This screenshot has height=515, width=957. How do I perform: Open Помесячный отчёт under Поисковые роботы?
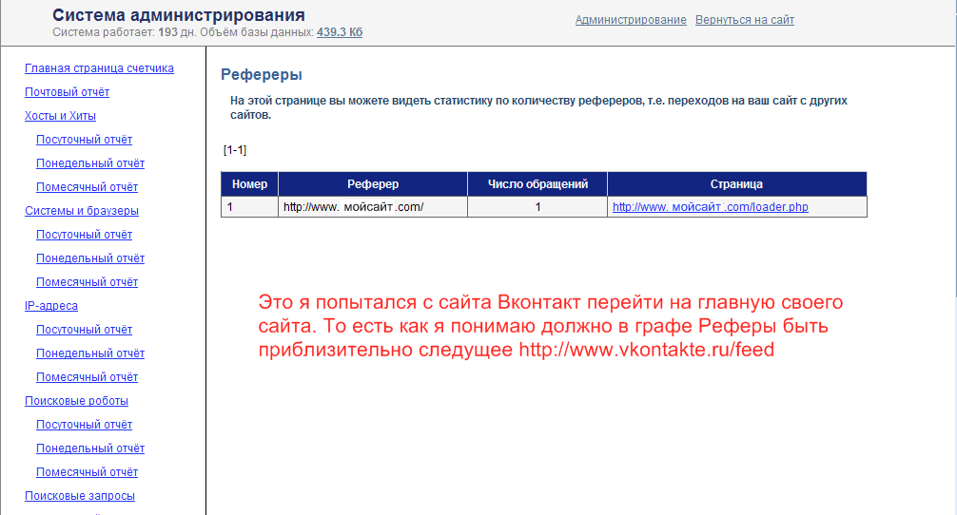(87, 472)
